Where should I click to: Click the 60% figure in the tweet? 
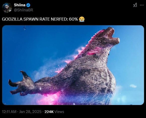(73, 19)
